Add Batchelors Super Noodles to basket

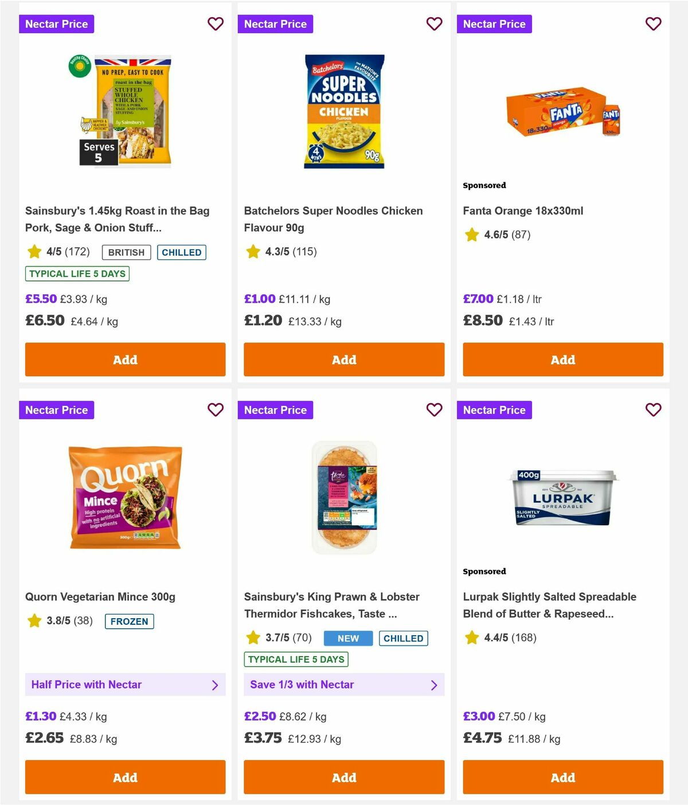(x=344, y=359)
